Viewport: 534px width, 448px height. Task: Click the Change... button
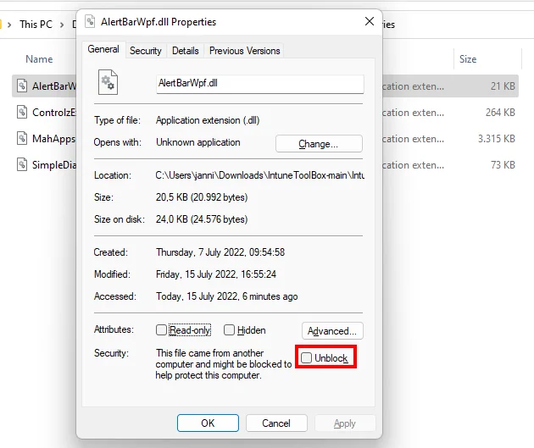319,144
